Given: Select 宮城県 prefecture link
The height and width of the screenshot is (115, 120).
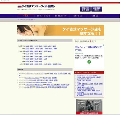Looking at the screenshot, I should click(41, 46).
